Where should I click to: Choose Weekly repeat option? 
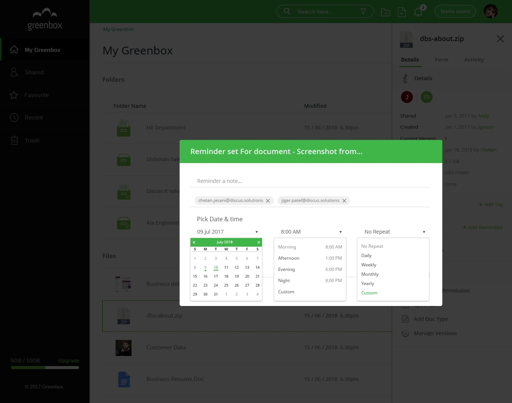click(369, 265)
